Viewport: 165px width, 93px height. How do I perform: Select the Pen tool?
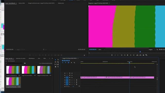[58, 64]
